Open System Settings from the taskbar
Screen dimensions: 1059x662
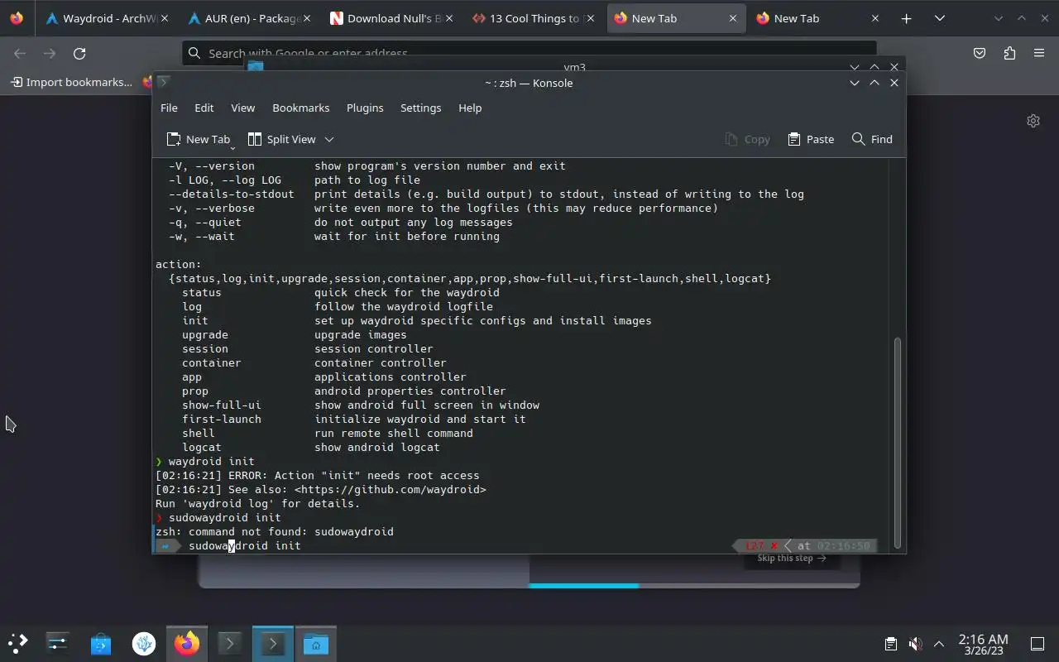pos(57,643)
